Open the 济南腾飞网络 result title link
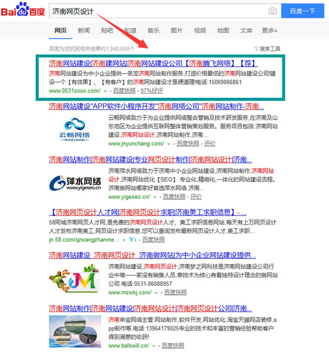 tap(153, 63)
